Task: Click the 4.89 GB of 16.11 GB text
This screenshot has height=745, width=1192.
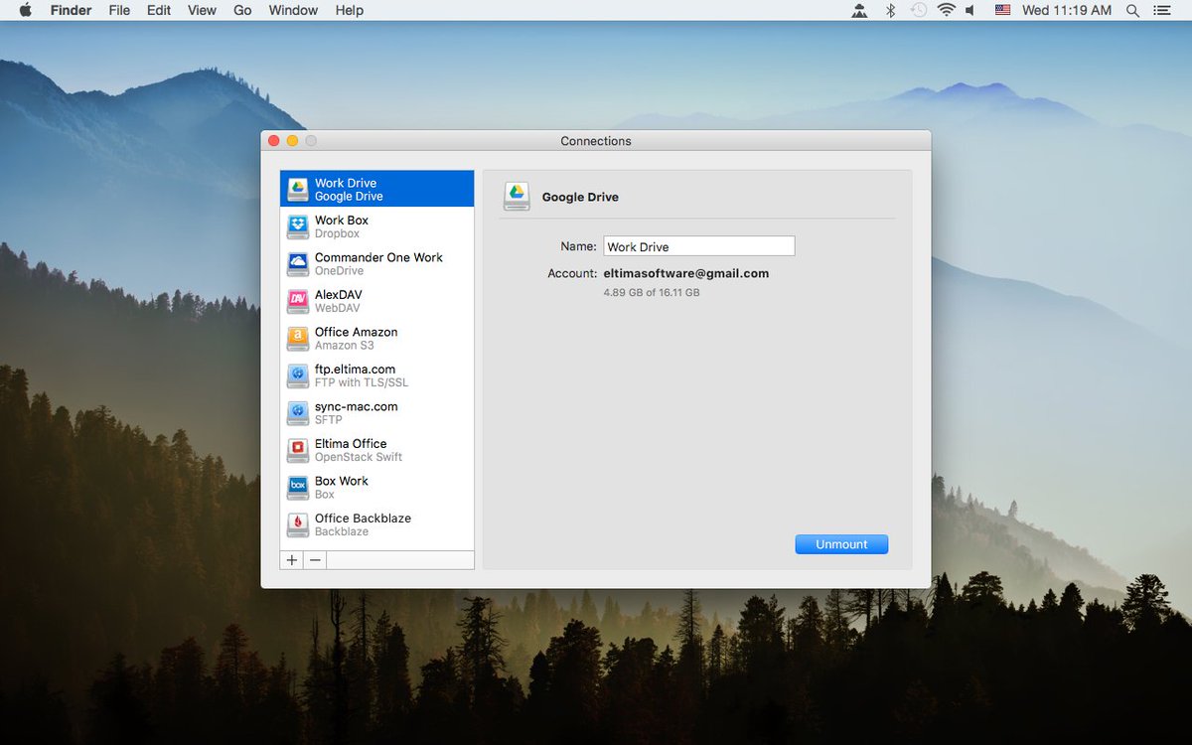Action: click(652, 293)
